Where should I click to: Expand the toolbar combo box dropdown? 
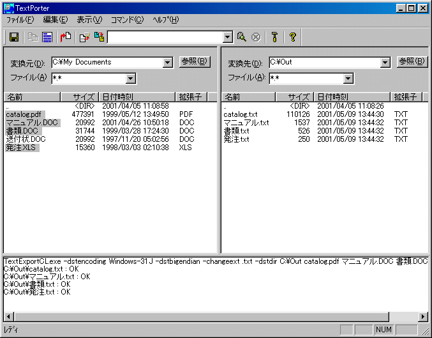click(x=228, y=38)
